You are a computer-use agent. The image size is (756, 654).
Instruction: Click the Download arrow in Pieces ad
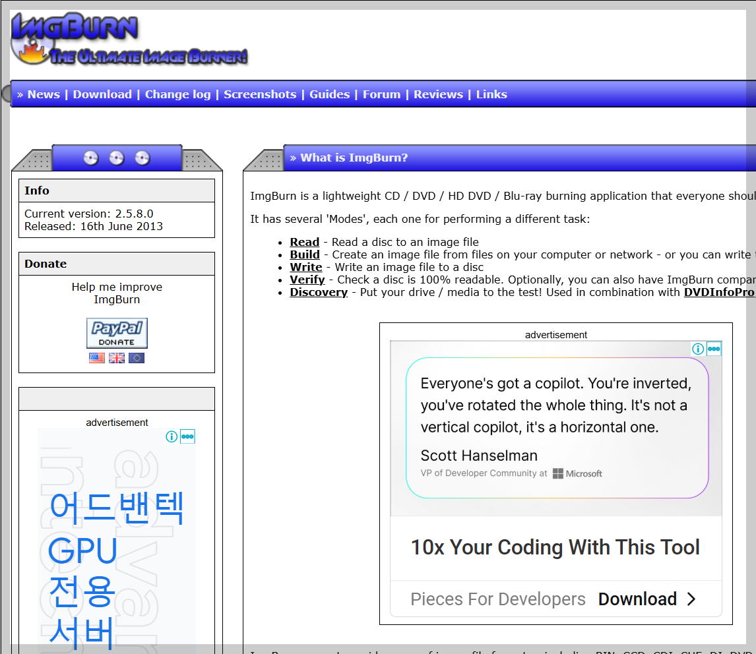691,599
